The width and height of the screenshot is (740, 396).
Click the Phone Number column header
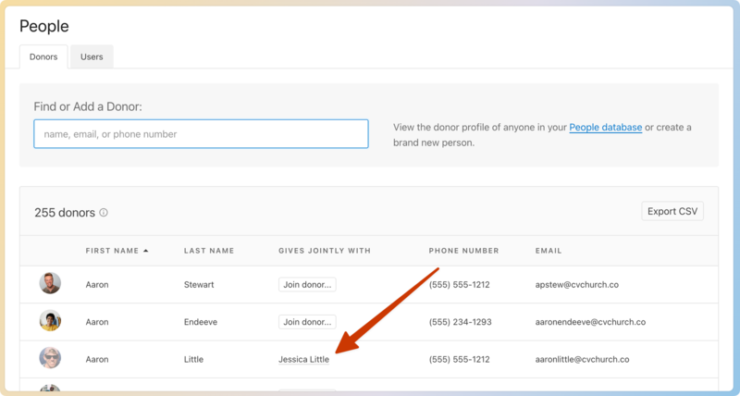pos(463,251)
